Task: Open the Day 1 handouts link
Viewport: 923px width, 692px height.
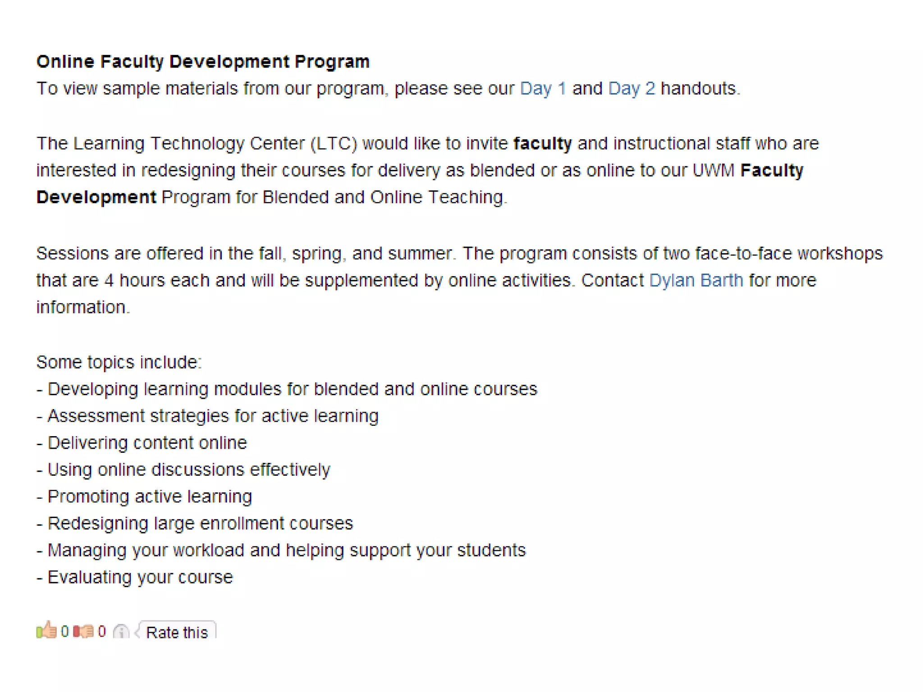Action: click(543, 88)
